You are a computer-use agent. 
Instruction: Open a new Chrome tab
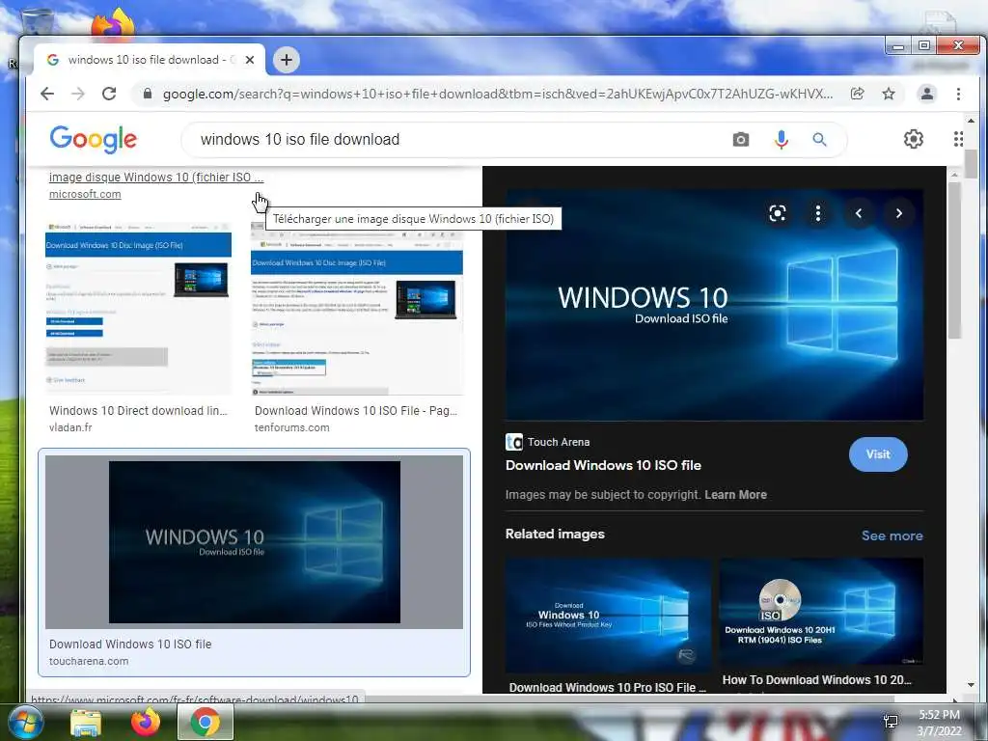286,60
